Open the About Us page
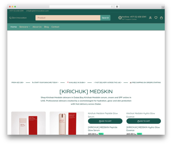Viewport: 172px width, 145px height. tap(37, 27)
